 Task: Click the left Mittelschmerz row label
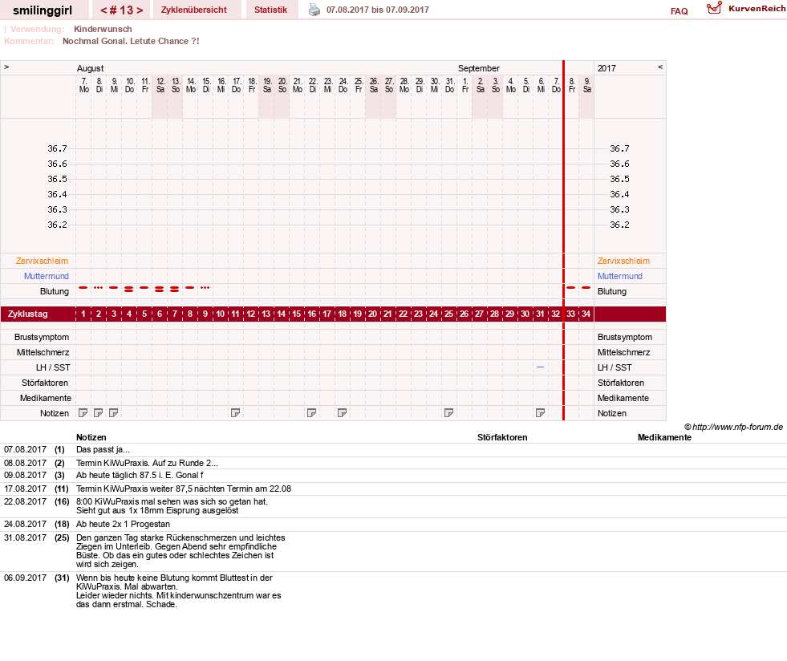[x=43, y=352]
